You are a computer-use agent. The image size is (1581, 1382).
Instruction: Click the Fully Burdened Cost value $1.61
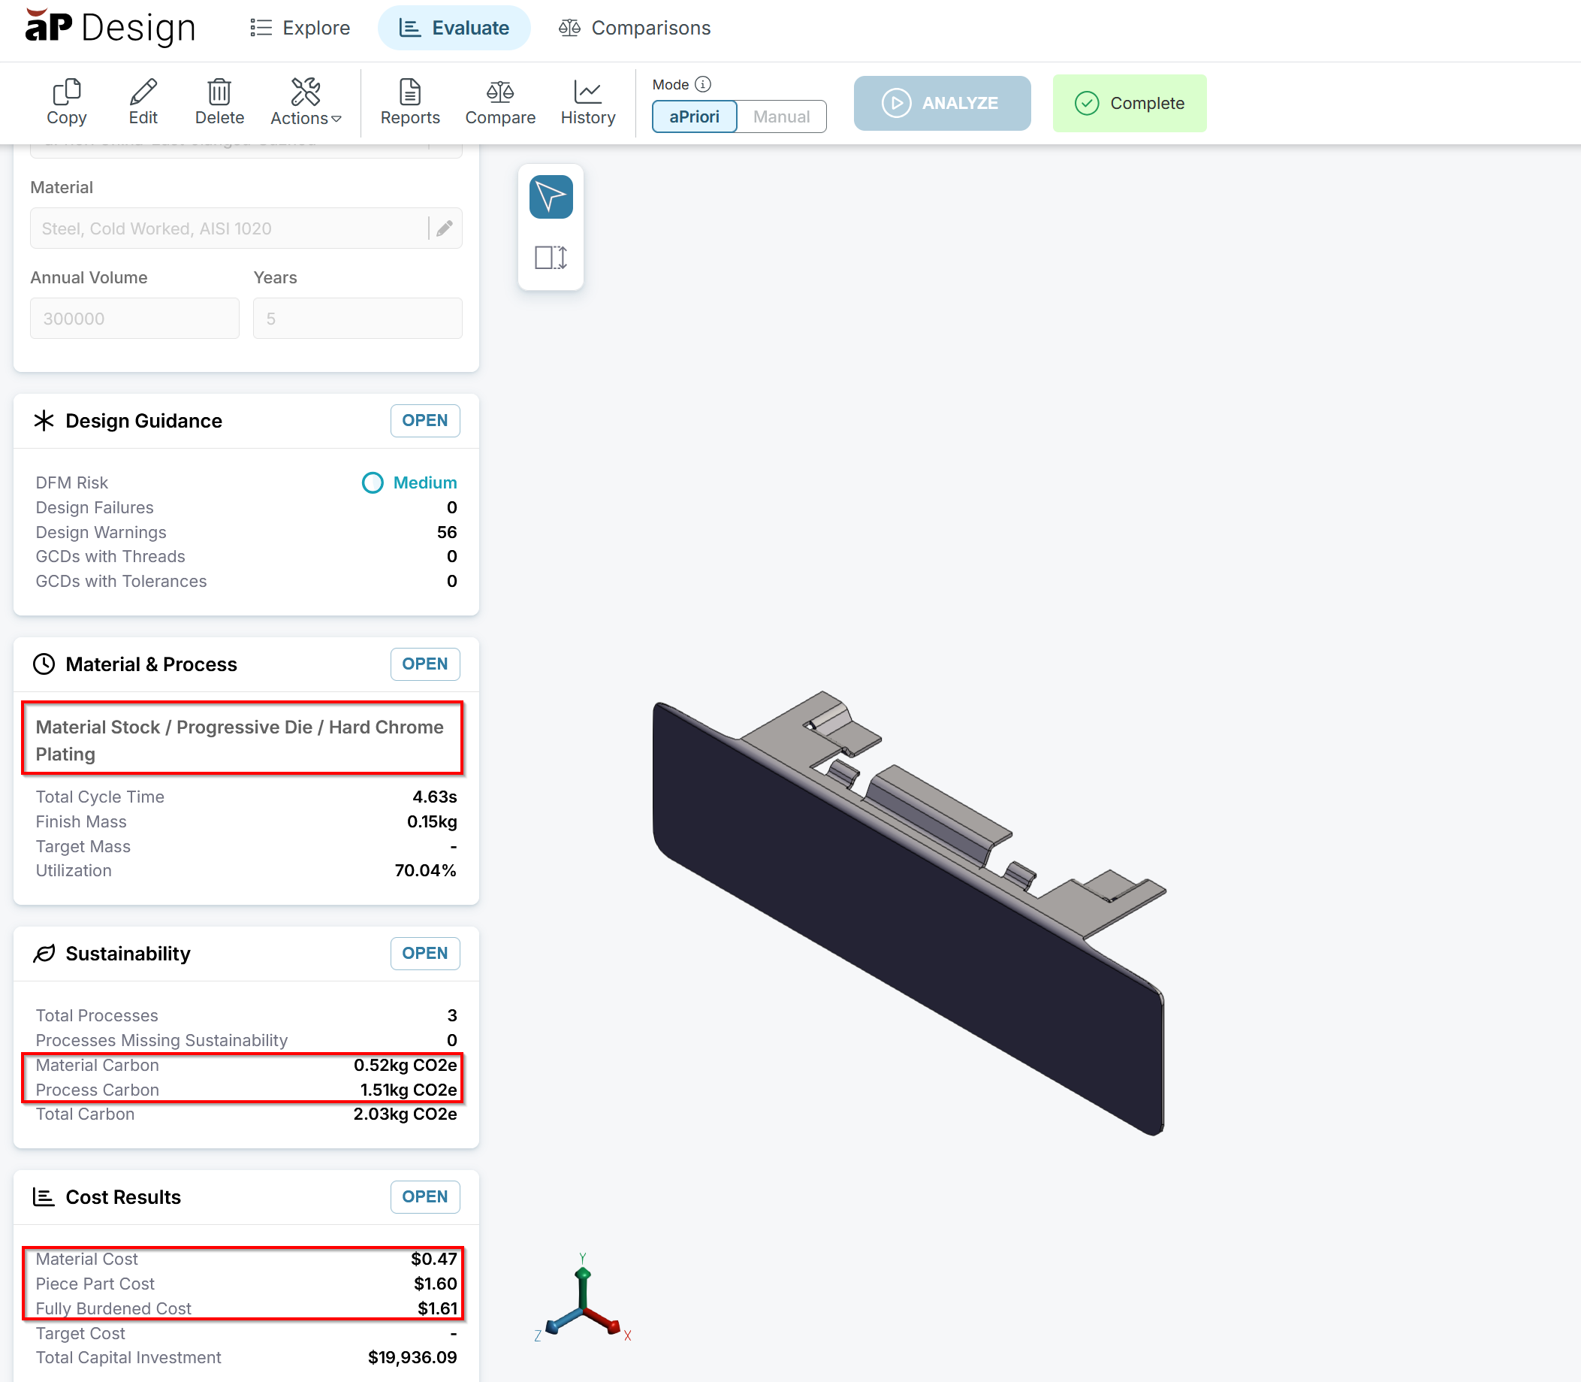[437, 1309]
